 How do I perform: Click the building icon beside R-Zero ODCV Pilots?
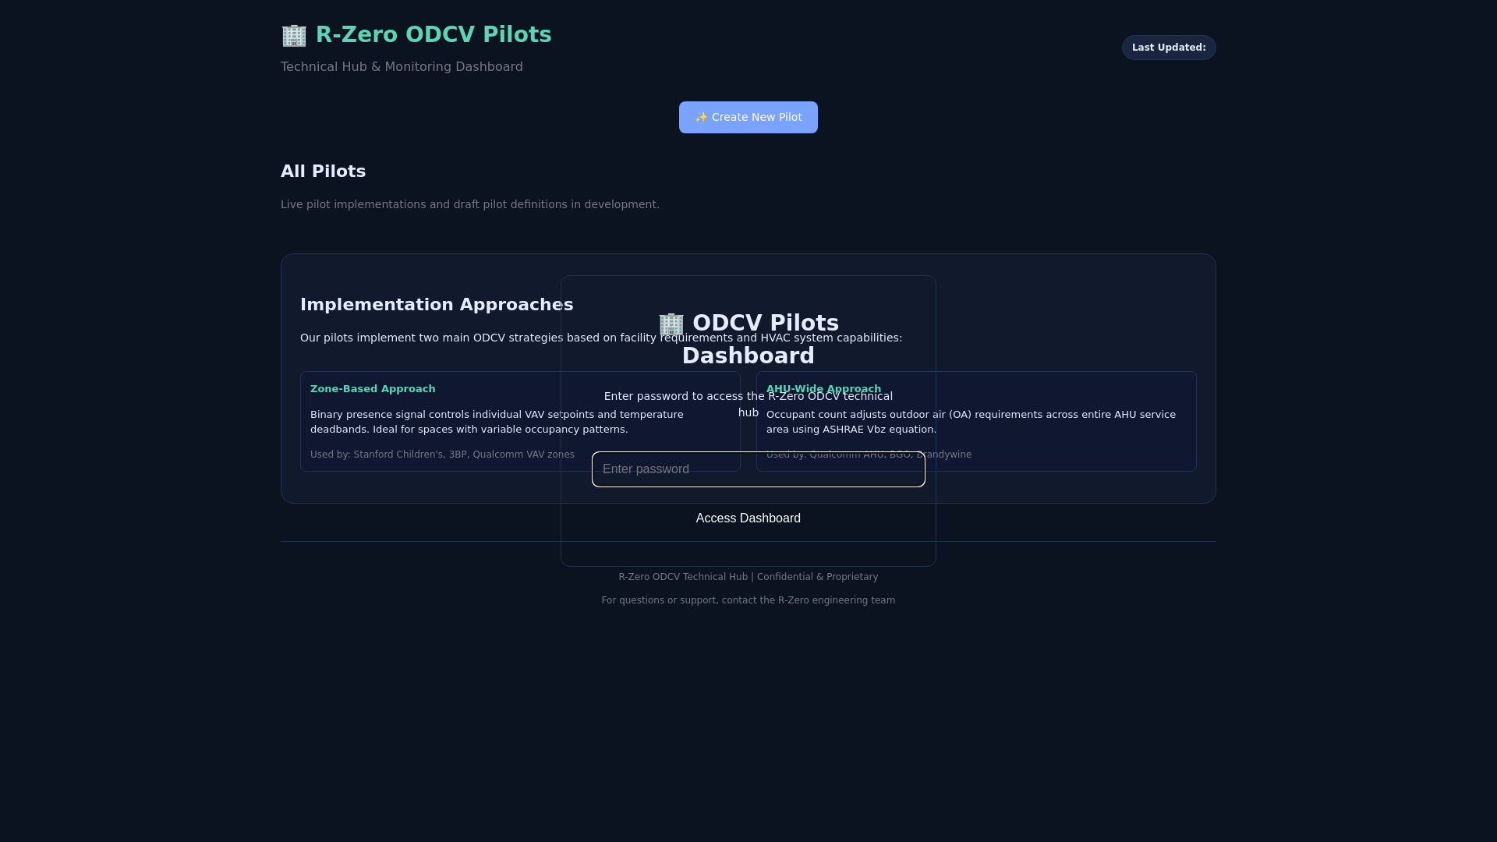tap(294, 35)
